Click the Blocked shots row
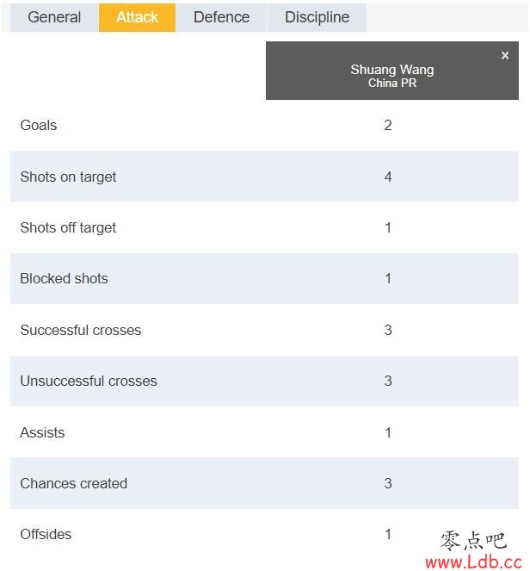Viewport: 530px width, 571px height. [x=264, y=278]
